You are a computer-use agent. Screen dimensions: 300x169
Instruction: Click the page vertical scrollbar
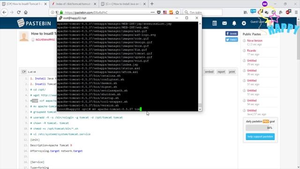(x=298, y=93)
